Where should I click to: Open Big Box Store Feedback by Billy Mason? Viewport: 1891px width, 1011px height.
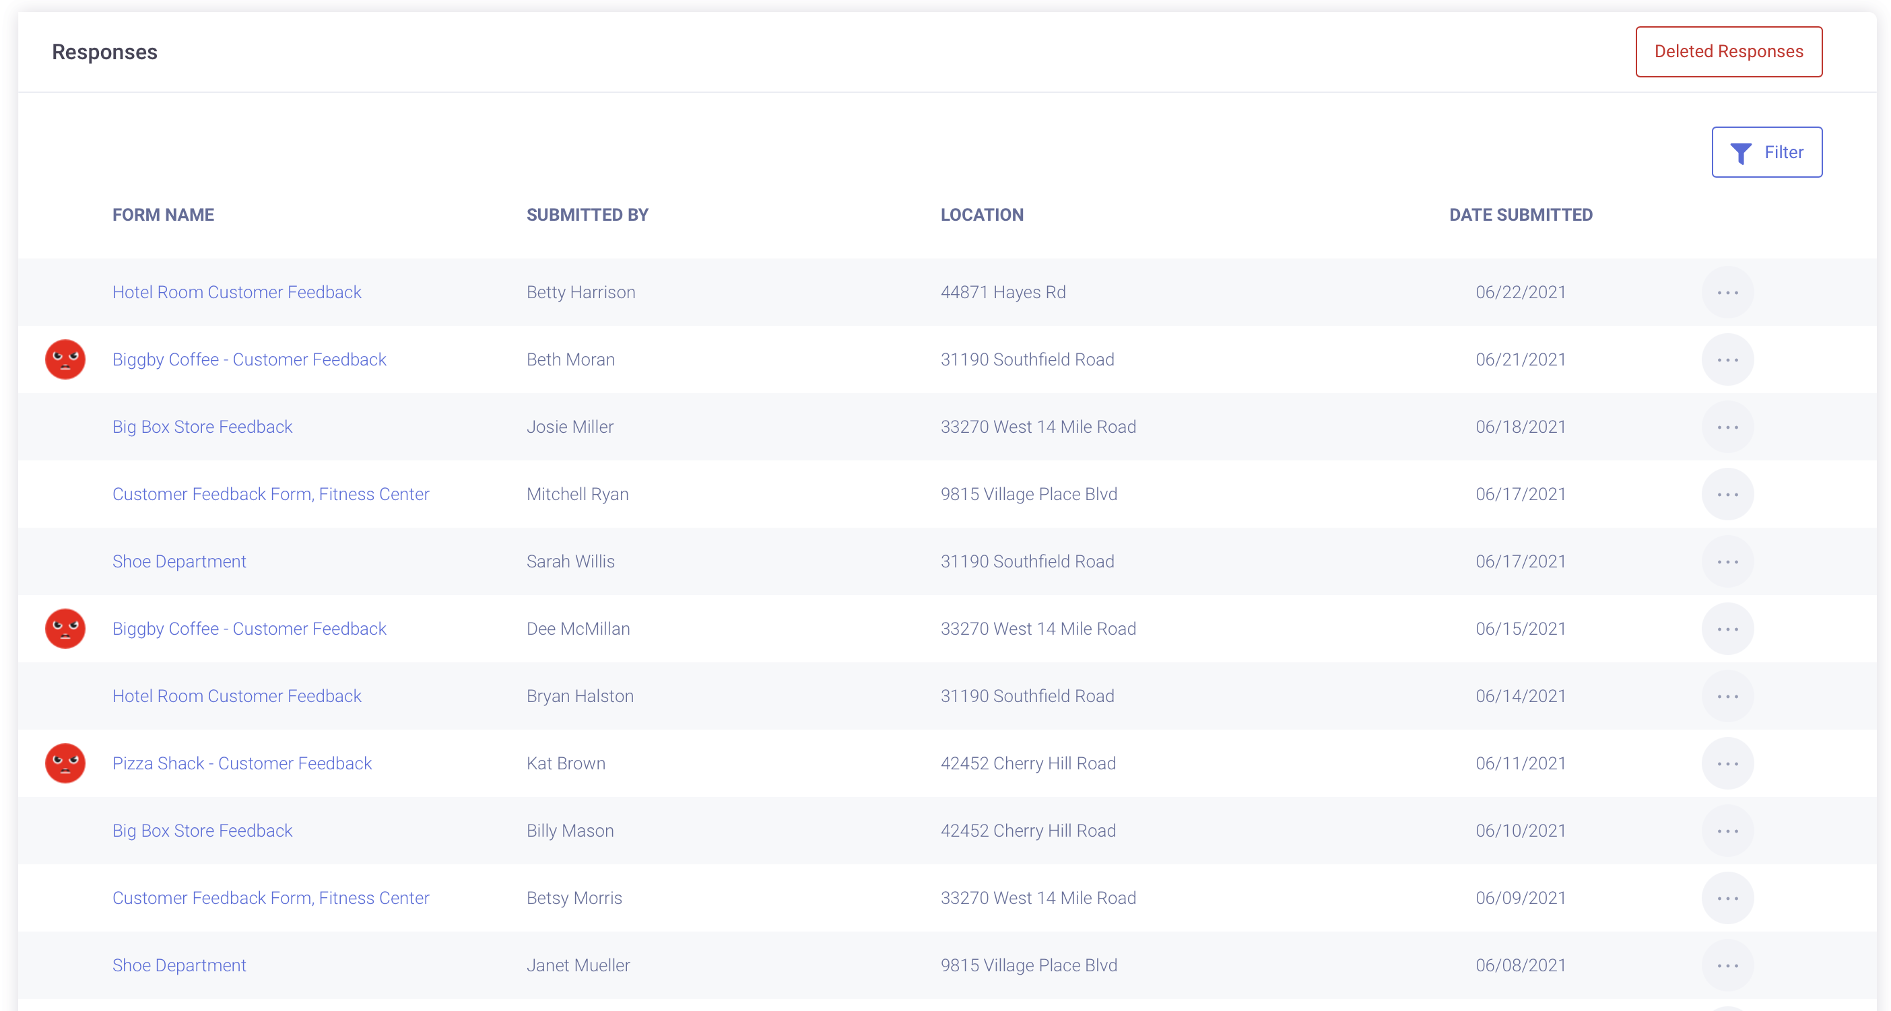(202, 831)
